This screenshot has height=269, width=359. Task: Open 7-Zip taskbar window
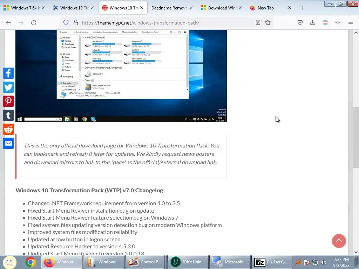pyautogui.click(x=272, y=262)
